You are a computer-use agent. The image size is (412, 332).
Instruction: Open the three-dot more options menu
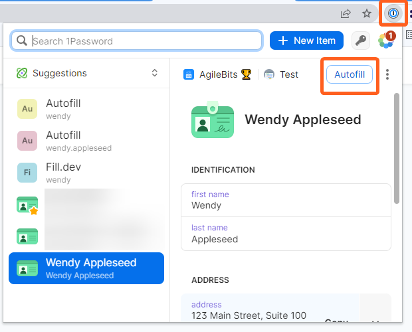point(387,74)
